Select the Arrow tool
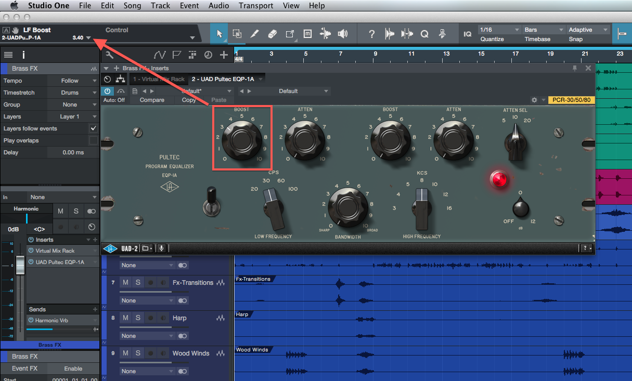This screenshot has height=381, width=632. click(x=219, y=34)
